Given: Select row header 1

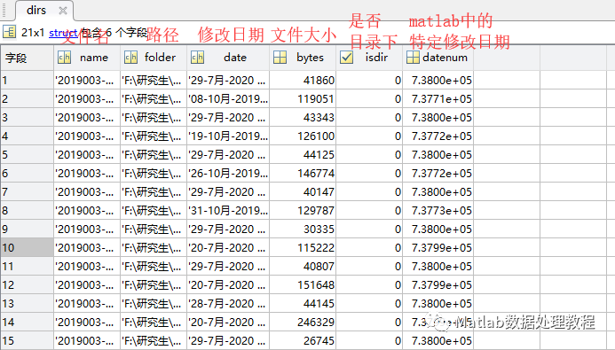Looking at the screenshot, I should click(x=27, y=81).
